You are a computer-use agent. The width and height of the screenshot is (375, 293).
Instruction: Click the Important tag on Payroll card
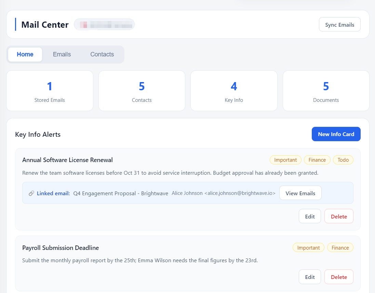click(x=309, y=248)
